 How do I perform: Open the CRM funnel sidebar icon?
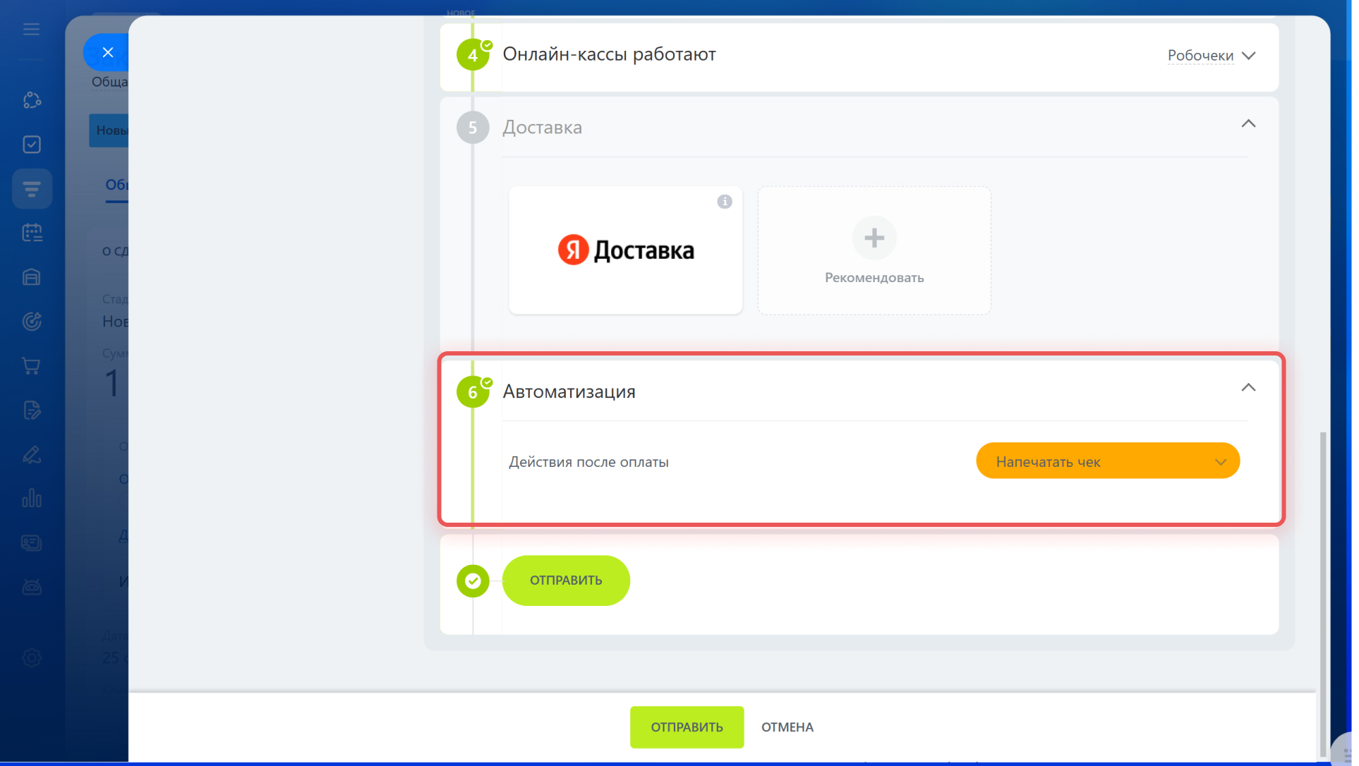(32, 188)
